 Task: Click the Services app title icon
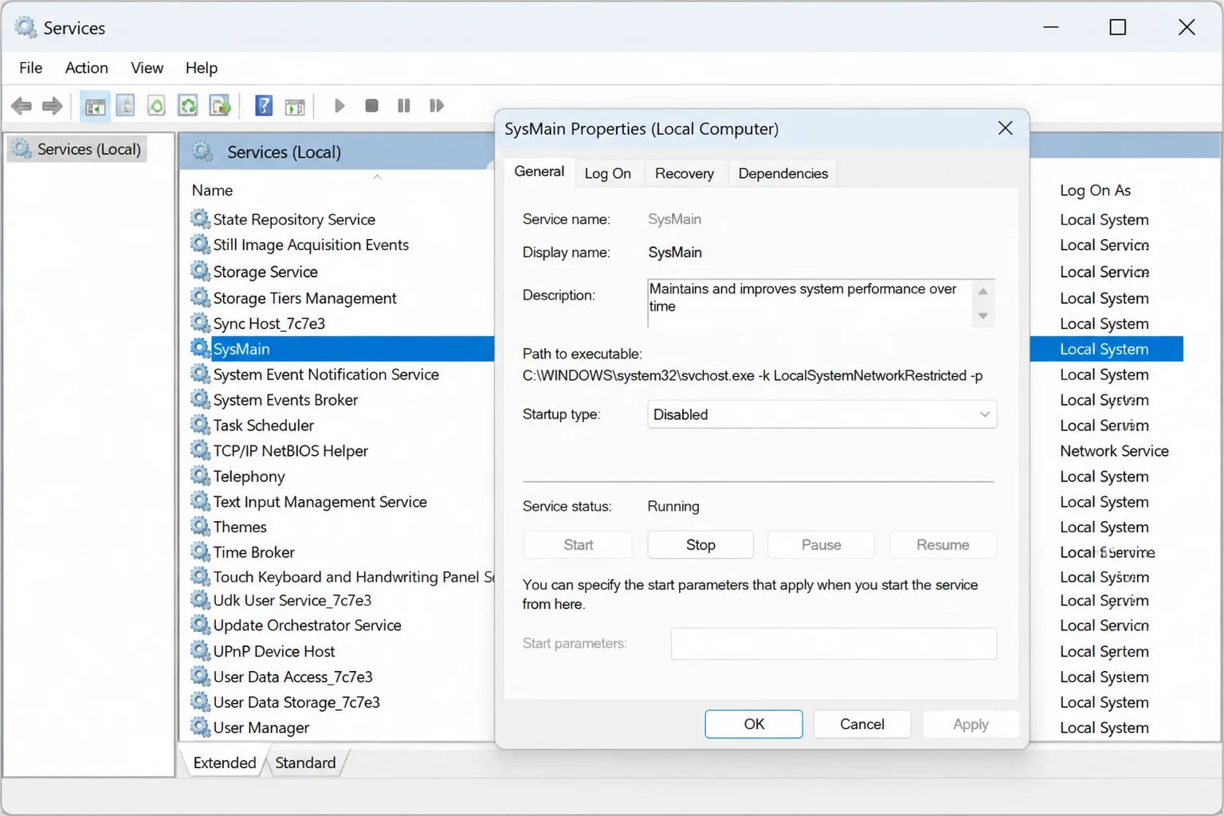pyautogui.click(x=25, y=27)
